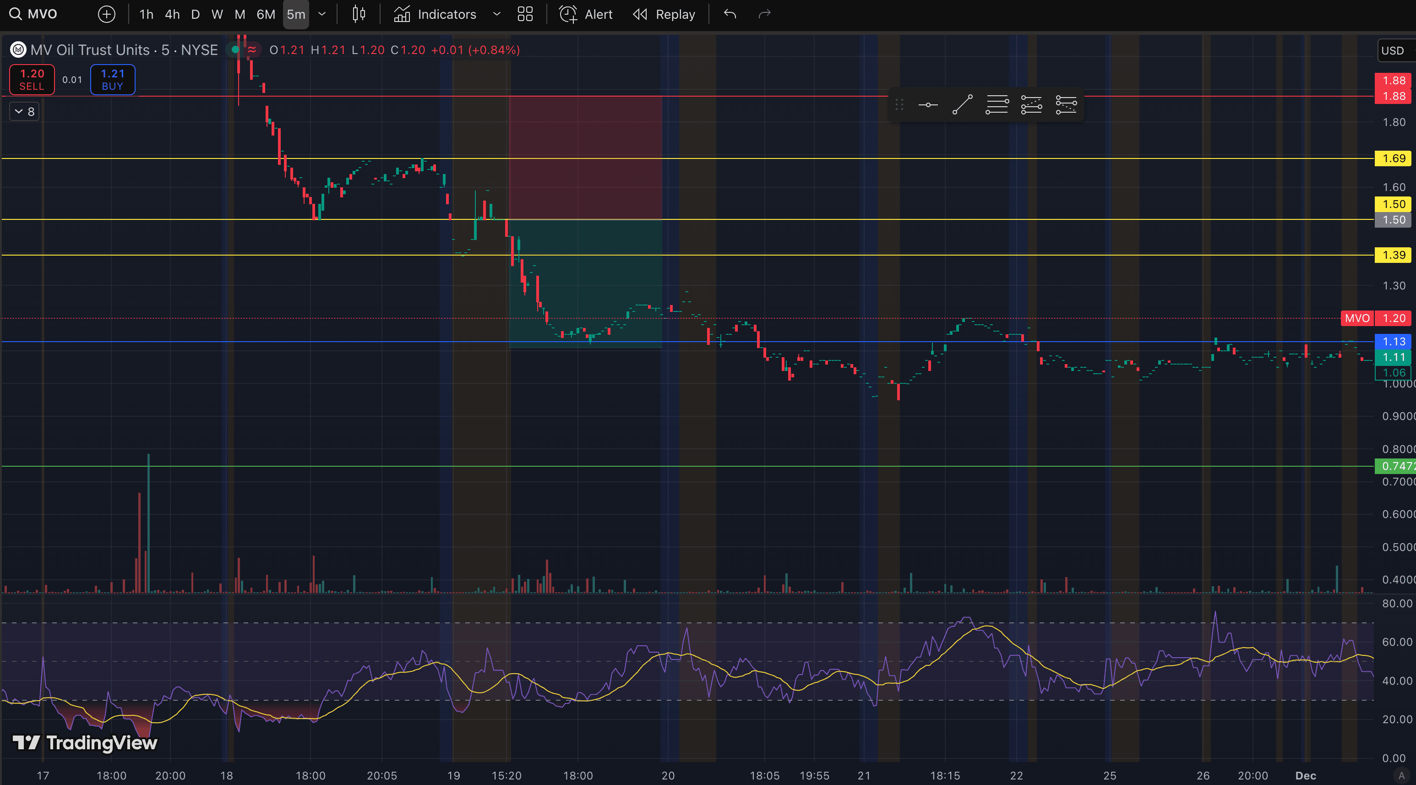Screen dimensions: 1416x785
Task: Click the undo arrow icon
Action: coord(730,14)
